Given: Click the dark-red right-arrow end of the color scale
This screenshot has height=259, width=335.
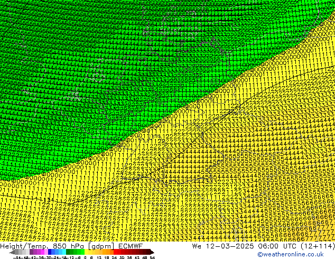Looking at the screenshot, I should [152, 252].
